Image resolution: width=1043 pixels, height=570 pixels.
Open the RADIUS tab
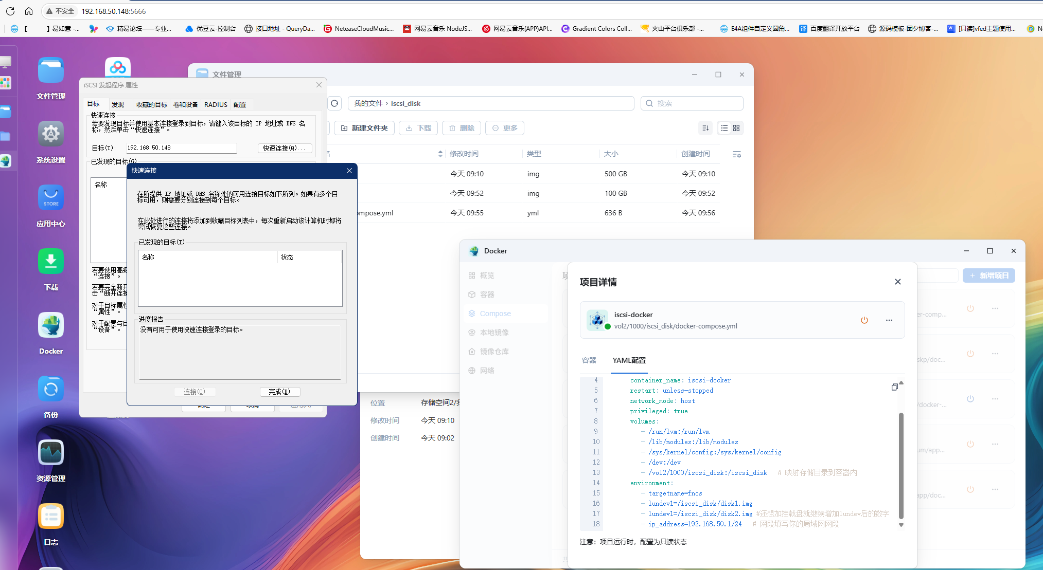coord(216,104)
